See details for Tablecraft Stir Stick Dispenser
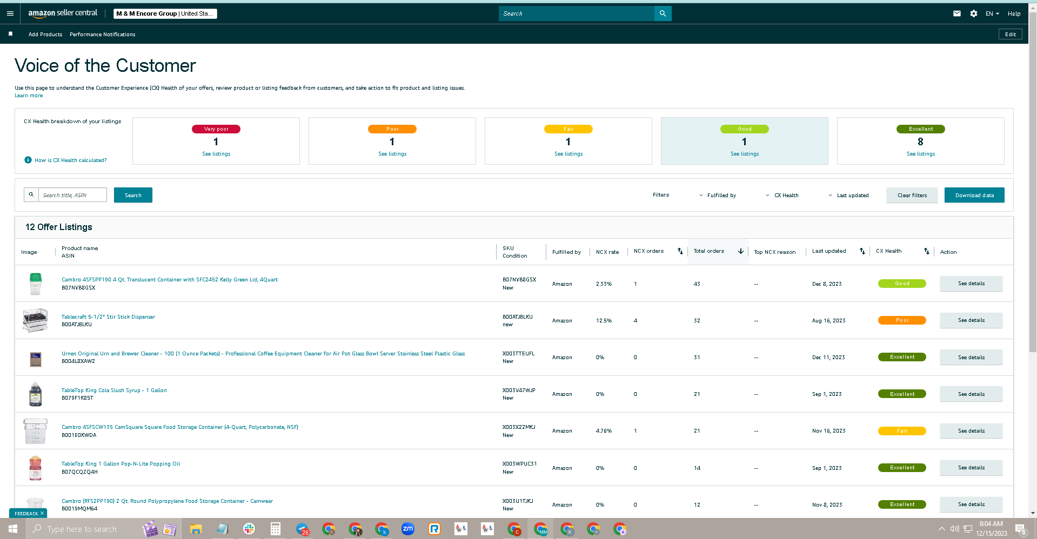 [x=971, y=320]
